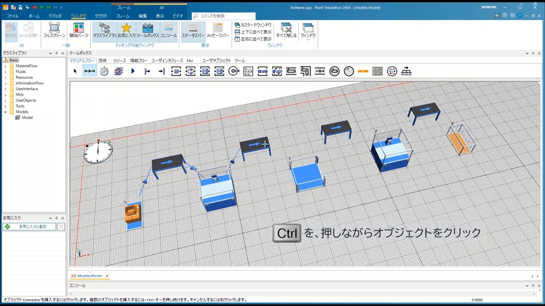Select the Model item in the class tree
Viewport: 545px width, 306px height.
tap(27, 117)
